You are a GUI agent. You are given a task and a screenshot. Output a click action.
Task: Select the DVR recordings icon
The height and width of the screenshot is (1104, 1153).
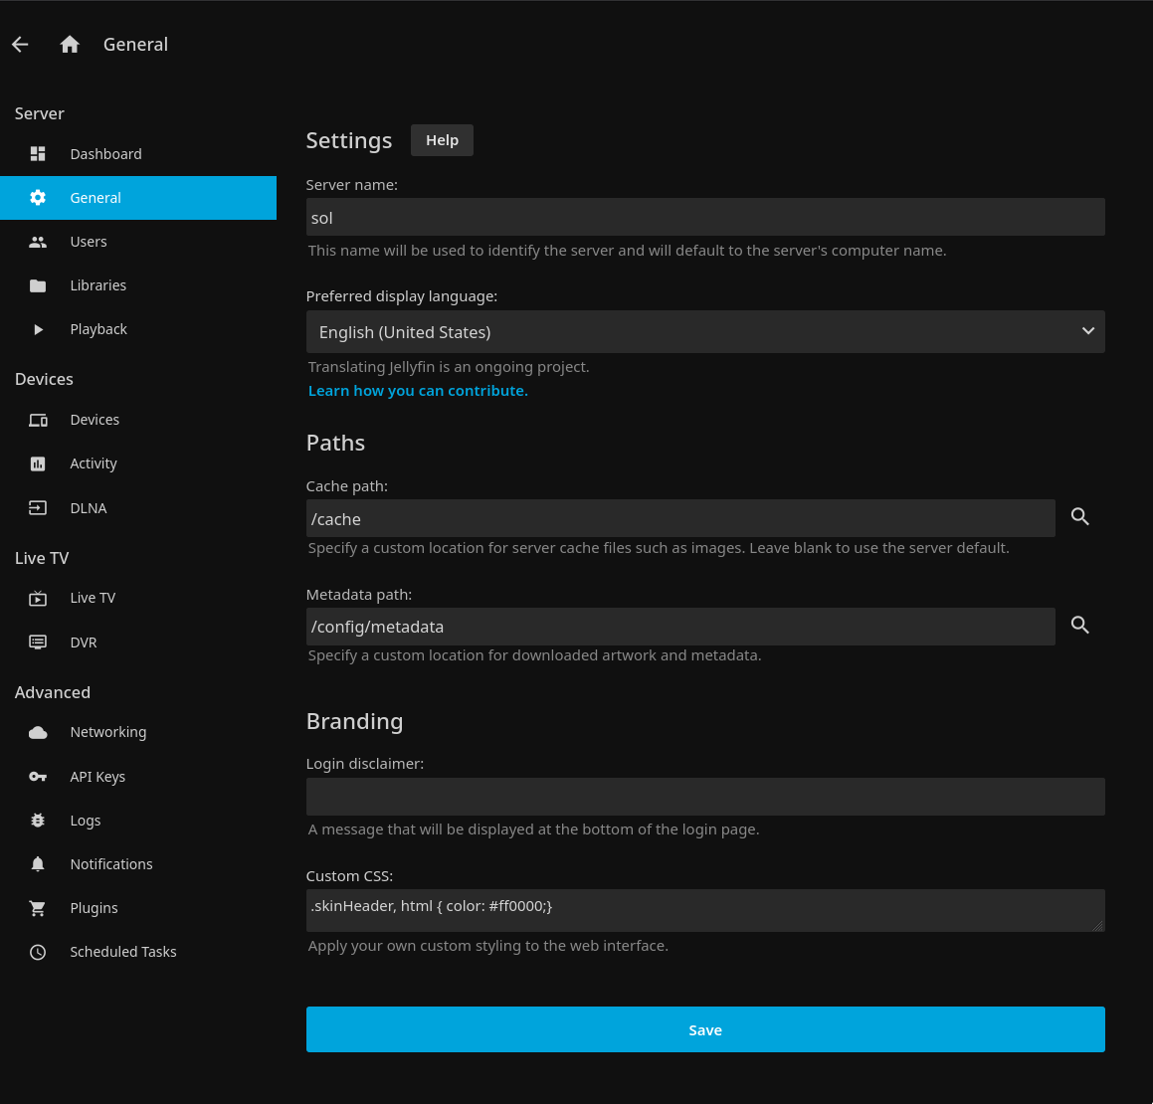tap(37, 642)
